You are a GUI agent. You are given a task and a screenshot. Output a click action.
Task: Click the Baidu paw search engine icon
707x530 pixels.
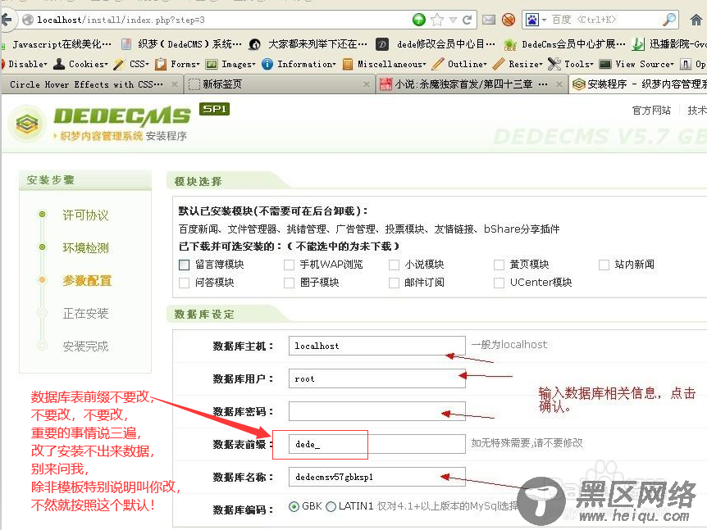[532, 20]
